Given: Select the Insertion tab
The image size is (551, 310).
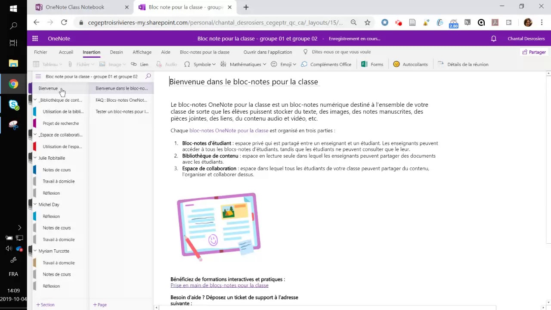Looking at the screenshot, I should [x=91, y=52].
